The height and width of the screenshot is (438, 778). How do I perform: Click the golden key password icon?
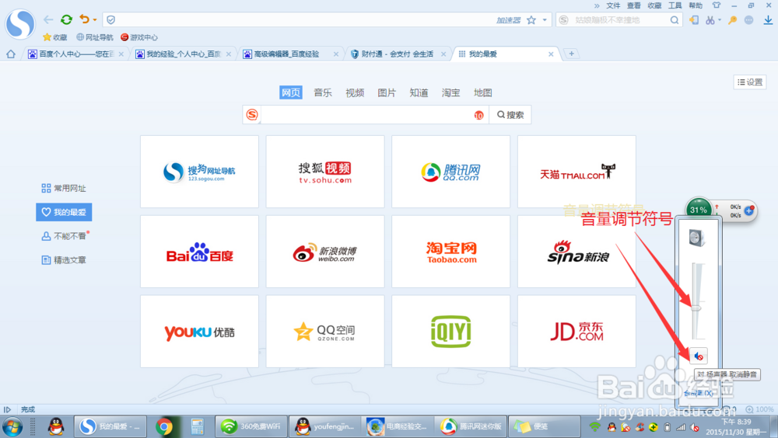pyautogui.click(x=732, y=20)
